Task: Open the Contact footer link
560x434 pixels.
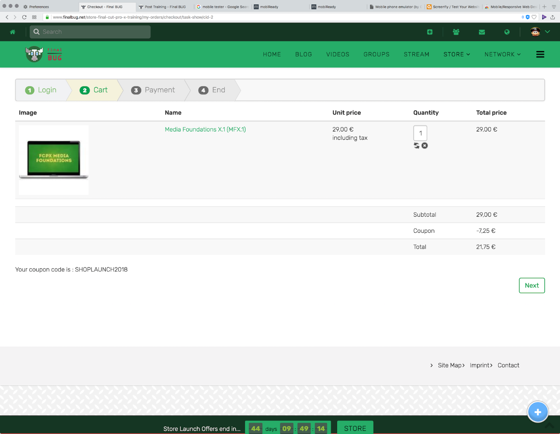Action: tap(509, 365)
